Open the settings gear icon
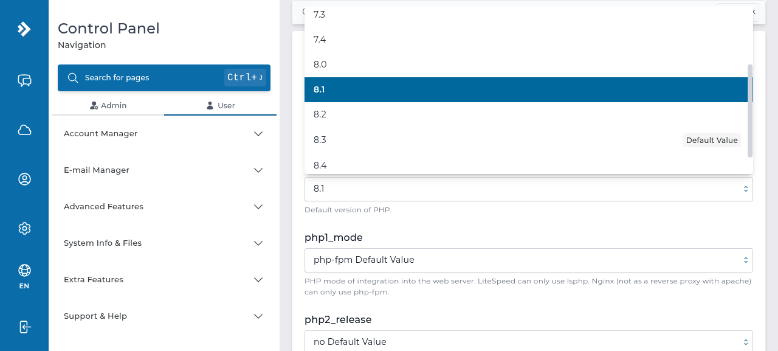 point(24,228)
